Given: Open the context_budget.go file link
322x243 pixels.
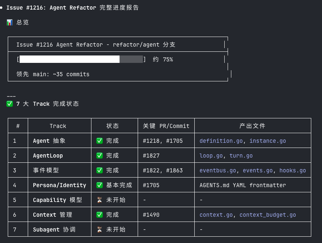Looking at the screenshot, I should click(268, 215).
